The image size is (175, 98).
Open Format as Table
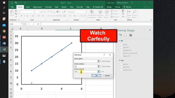coord(100,14)
